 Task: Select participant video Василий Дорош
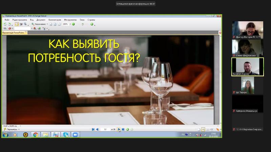pyautogui.click(x=248, y=67)
